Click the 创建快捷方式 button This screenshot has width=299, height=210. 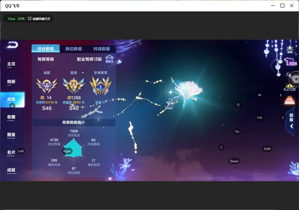click(39, 19)
